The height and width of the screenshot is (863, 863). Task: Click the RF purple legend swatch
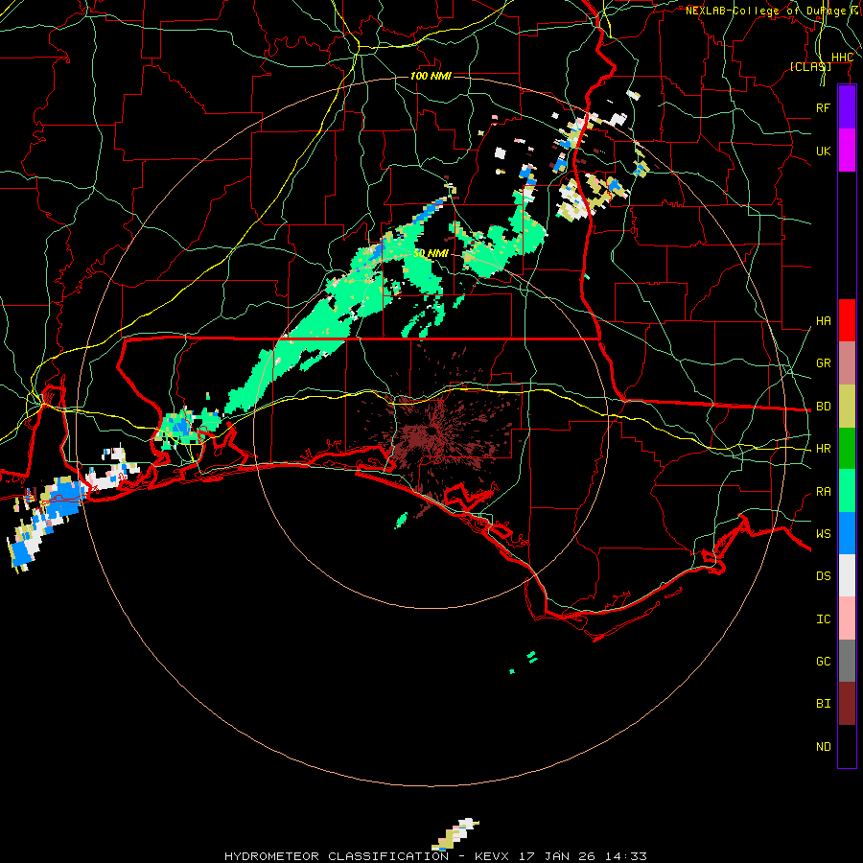coord(847,107)
